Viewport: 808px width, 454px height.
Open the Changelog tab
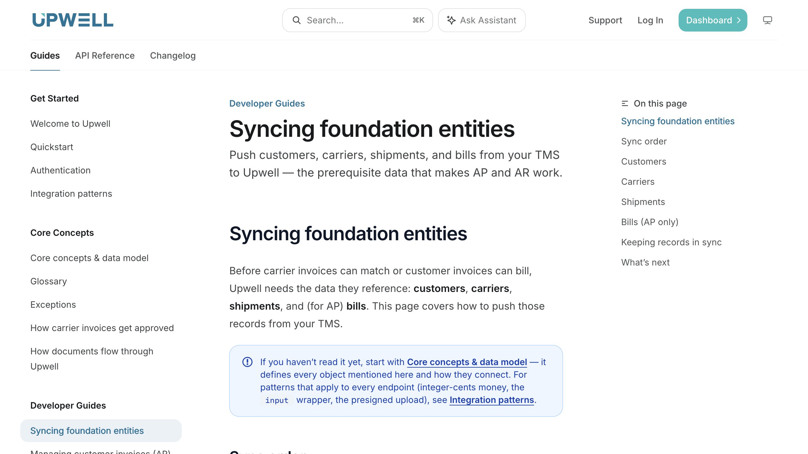173,55
